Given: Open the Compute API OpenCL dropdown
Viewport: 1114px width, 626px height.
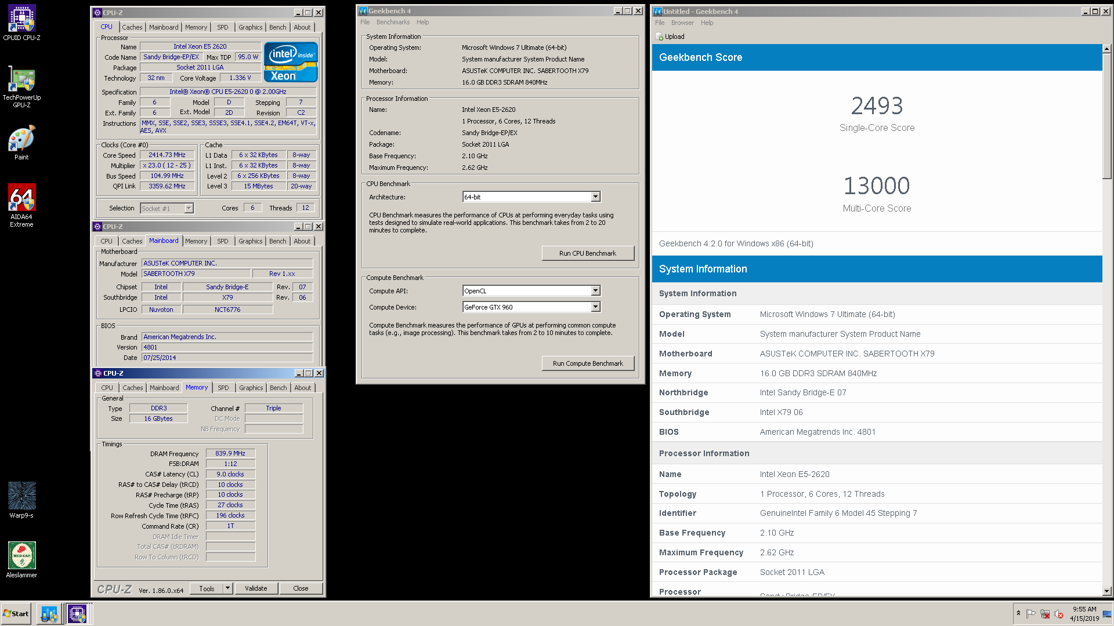Looking at the screenshot, I should [x=595, y=291].
